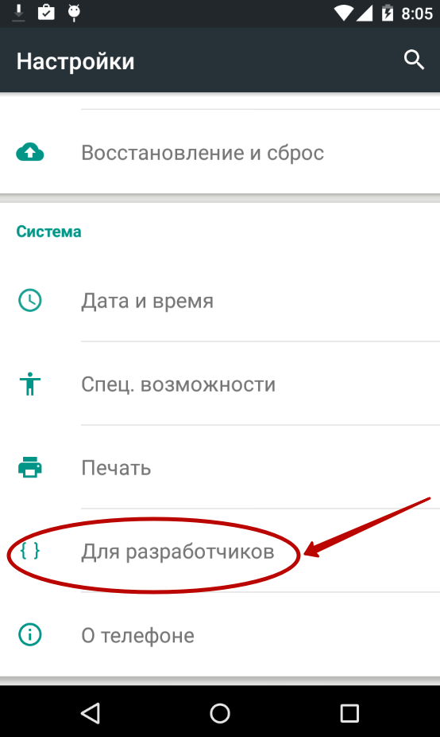Open О телефоне info
The image size is (440, 737).
coord(220,634)
